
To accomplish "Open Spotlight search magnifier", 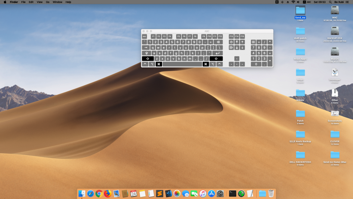I will pyautogui.click(x=330, y=2).
